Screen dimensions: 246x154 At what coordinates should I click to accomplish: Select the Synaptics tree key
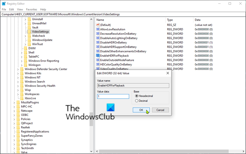pyautogui.click(x=27, y=140)
